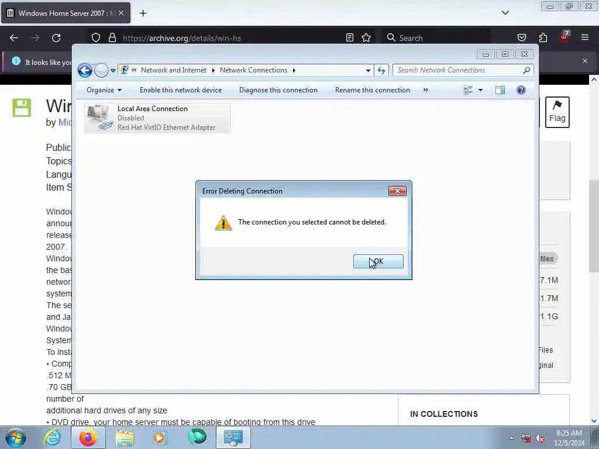This screenshot has width=599, height=449.
Task: Bookmark this page star icon
Action: point(366,37)
